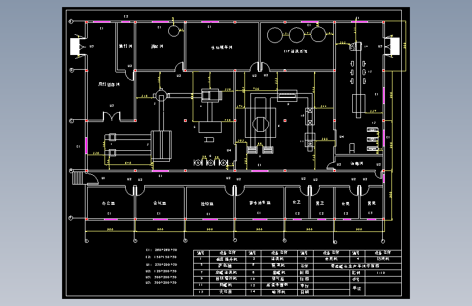Click the 水处理车间 room label

coord(222,47)
